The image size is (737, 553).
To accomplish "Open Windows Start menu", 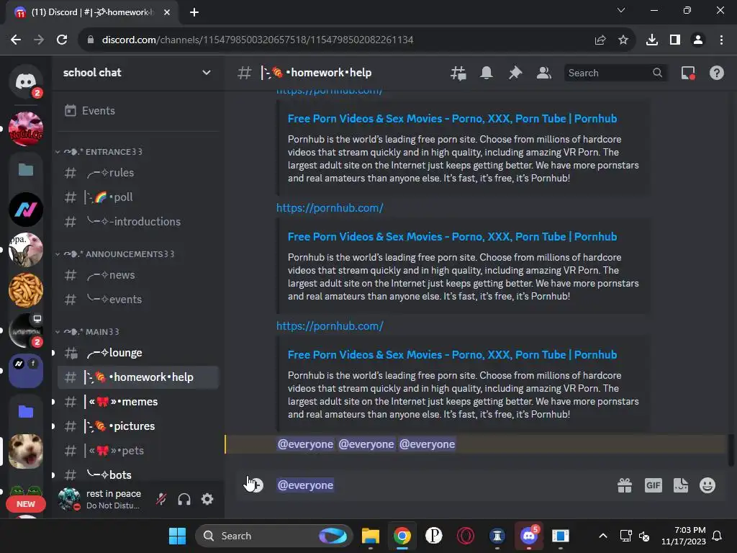I will 177,536.
